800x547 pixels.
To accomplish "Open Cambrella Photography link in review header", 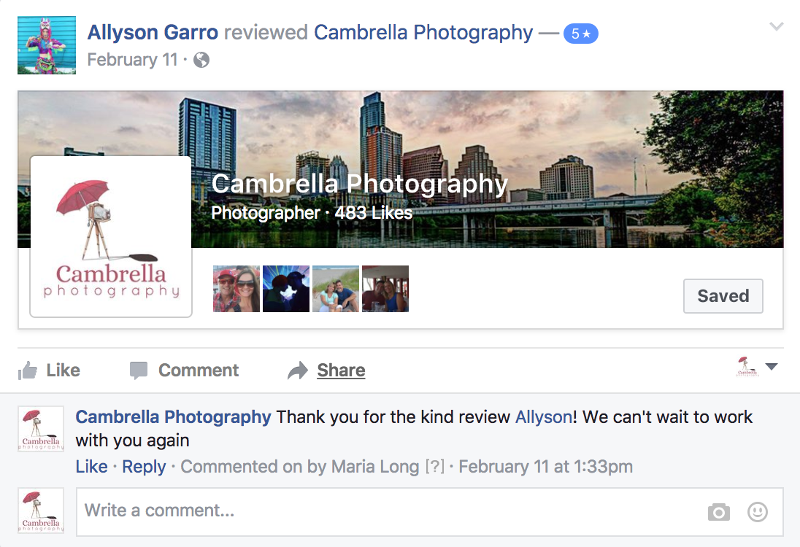I will click(423, 33).
